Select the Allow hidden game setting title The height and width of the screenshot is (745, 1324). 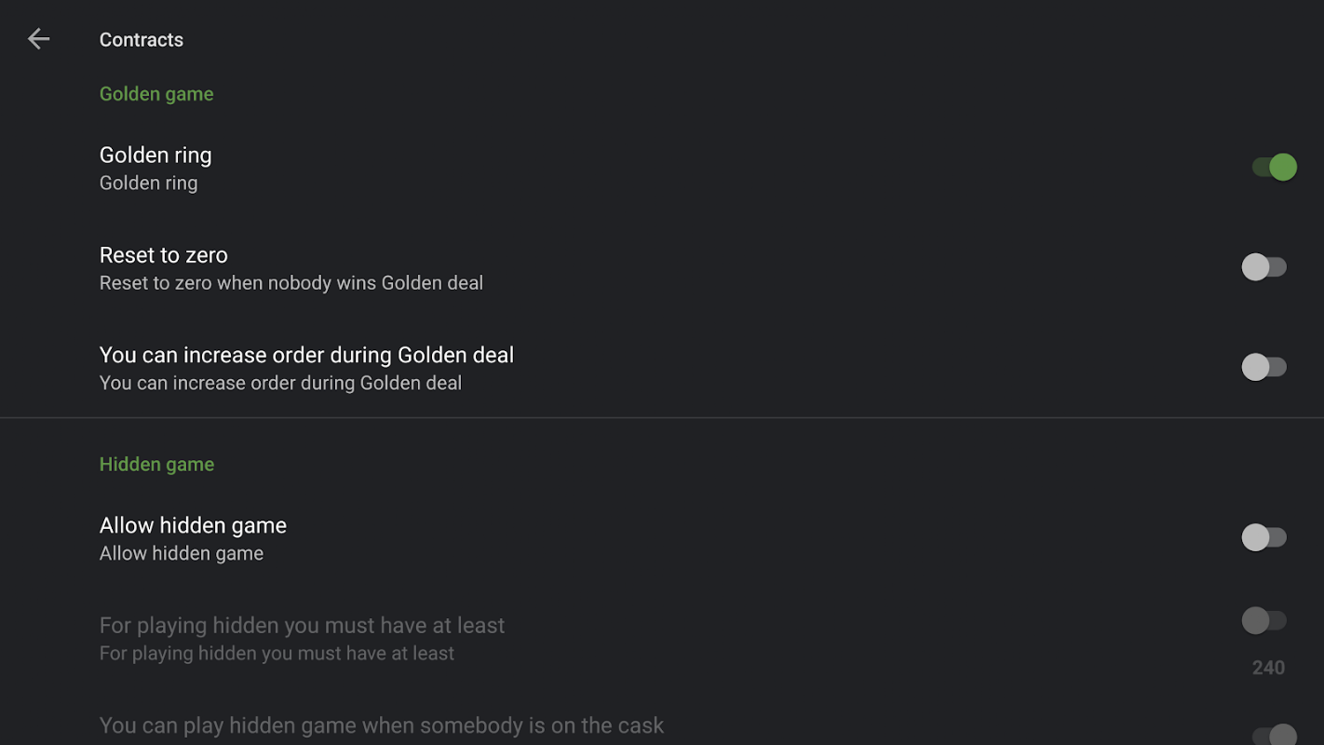tap(193, 525)
